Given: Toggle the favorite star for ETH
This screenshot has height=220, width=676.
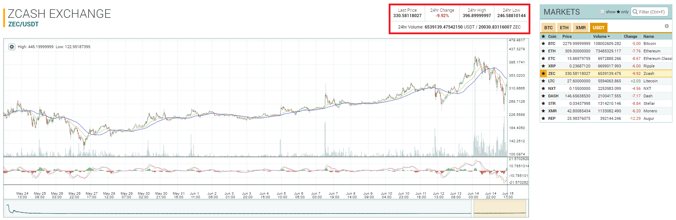Looking at the screenshot, I should coord(543,51).
